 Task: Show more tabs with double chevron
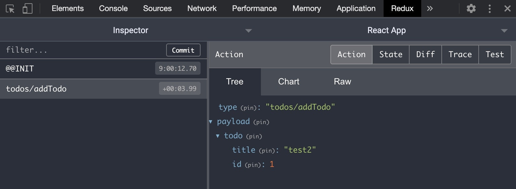click(x=430, y=8)
